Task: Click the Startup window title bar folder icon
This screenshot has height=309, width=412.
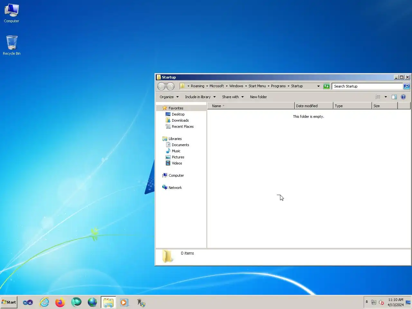Action: (x=159, y=77)
